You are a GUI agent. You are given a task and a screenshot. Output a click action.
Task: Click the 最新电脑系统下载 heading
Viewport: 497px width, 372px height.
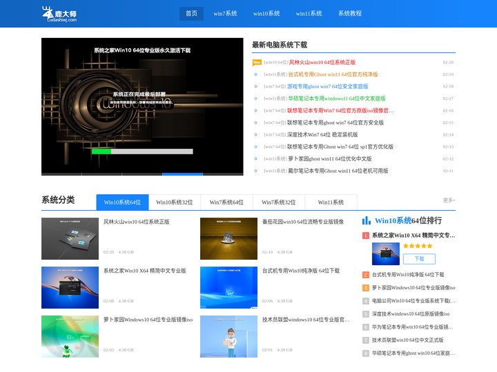click(x=280, y=45)
